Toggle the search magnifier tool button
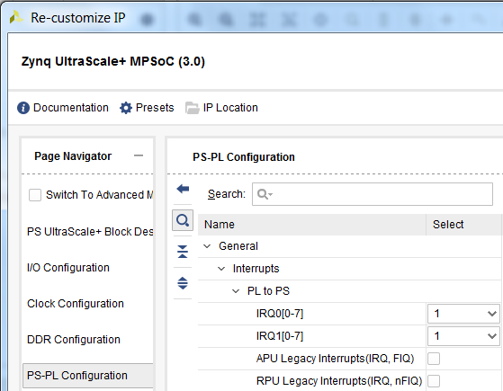 (183, 220)
